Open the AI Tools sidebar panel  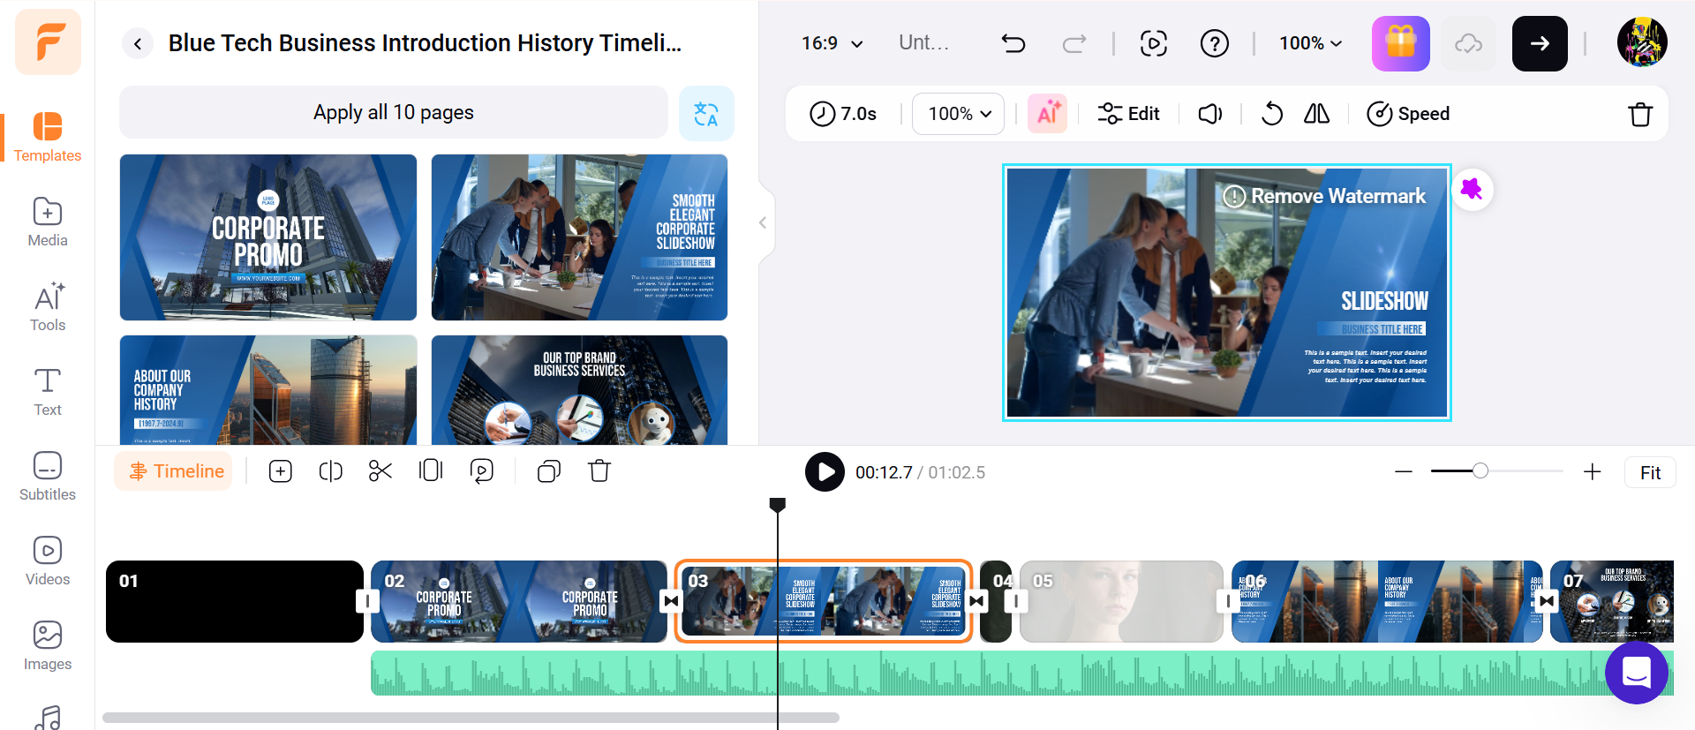(x=48, y=307)
